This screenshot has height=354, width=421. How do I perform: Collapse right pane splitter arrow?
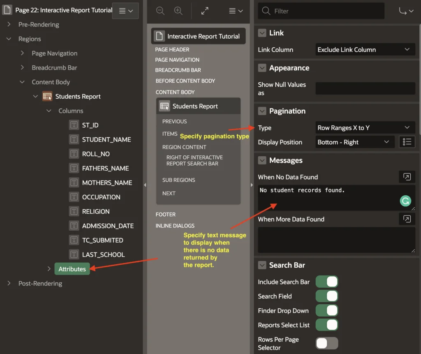point(252,185)
